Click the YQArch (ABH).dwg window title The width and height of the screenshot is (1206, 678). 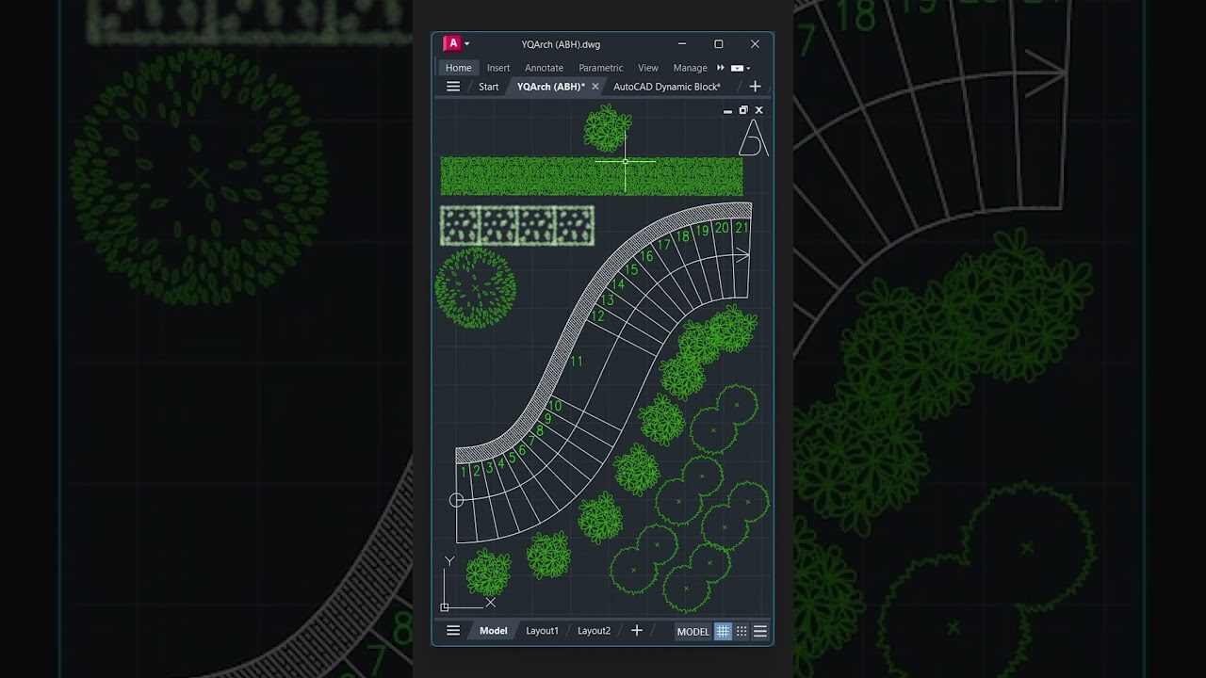pyautogui.click(x=561, y=44)
